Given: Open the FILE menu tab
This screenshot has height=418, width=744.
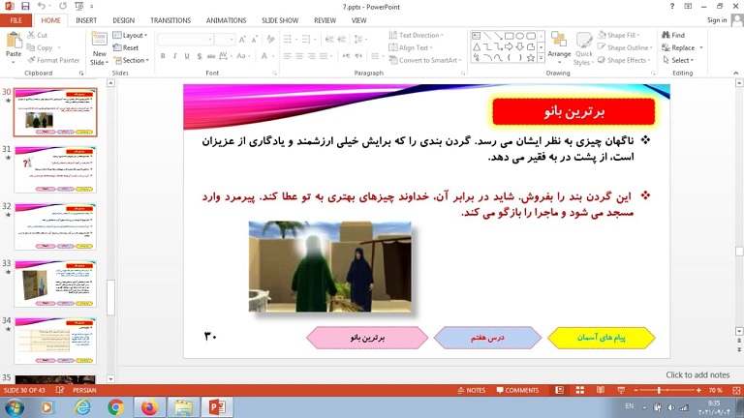Looking at the screenshot, I should pos(16,19).
